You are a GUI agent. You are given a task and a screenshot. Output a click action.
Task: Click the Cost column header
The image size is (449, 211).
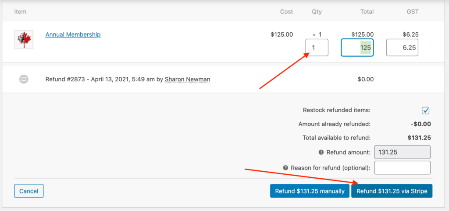pyautogui.click(x=287, y=12)
